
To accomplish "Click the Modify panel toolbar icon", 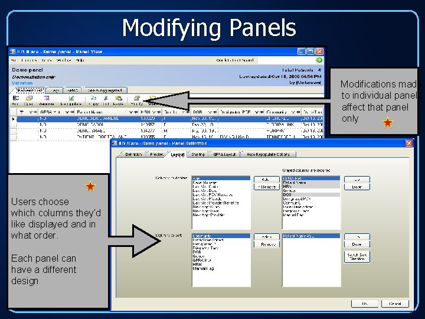I will 137,100.
